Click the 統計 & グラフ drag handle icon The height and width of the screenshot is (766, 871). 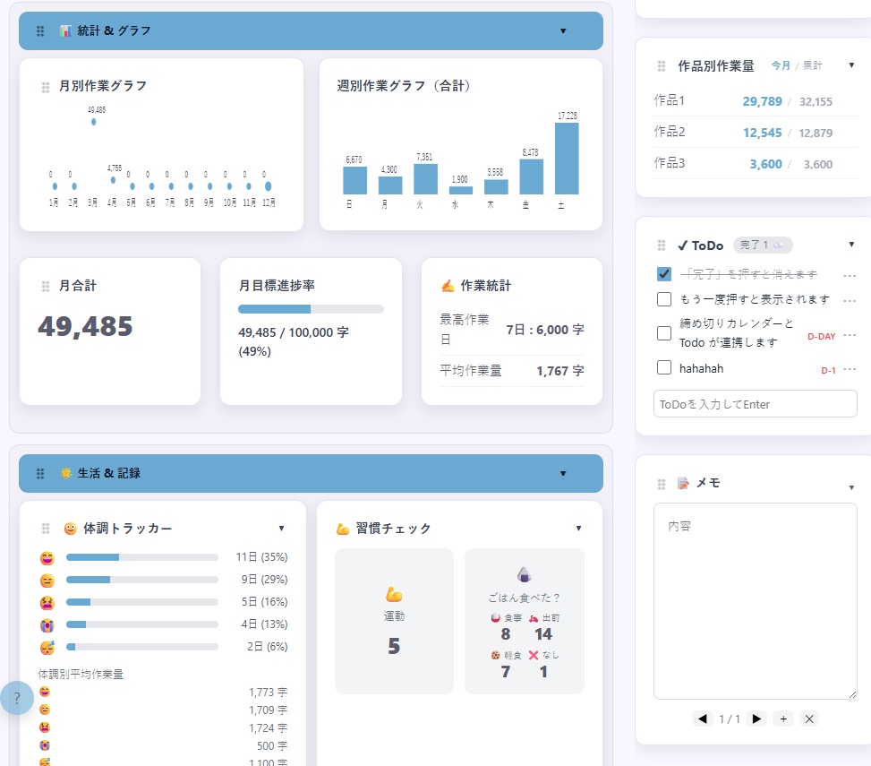click(39, 30)
